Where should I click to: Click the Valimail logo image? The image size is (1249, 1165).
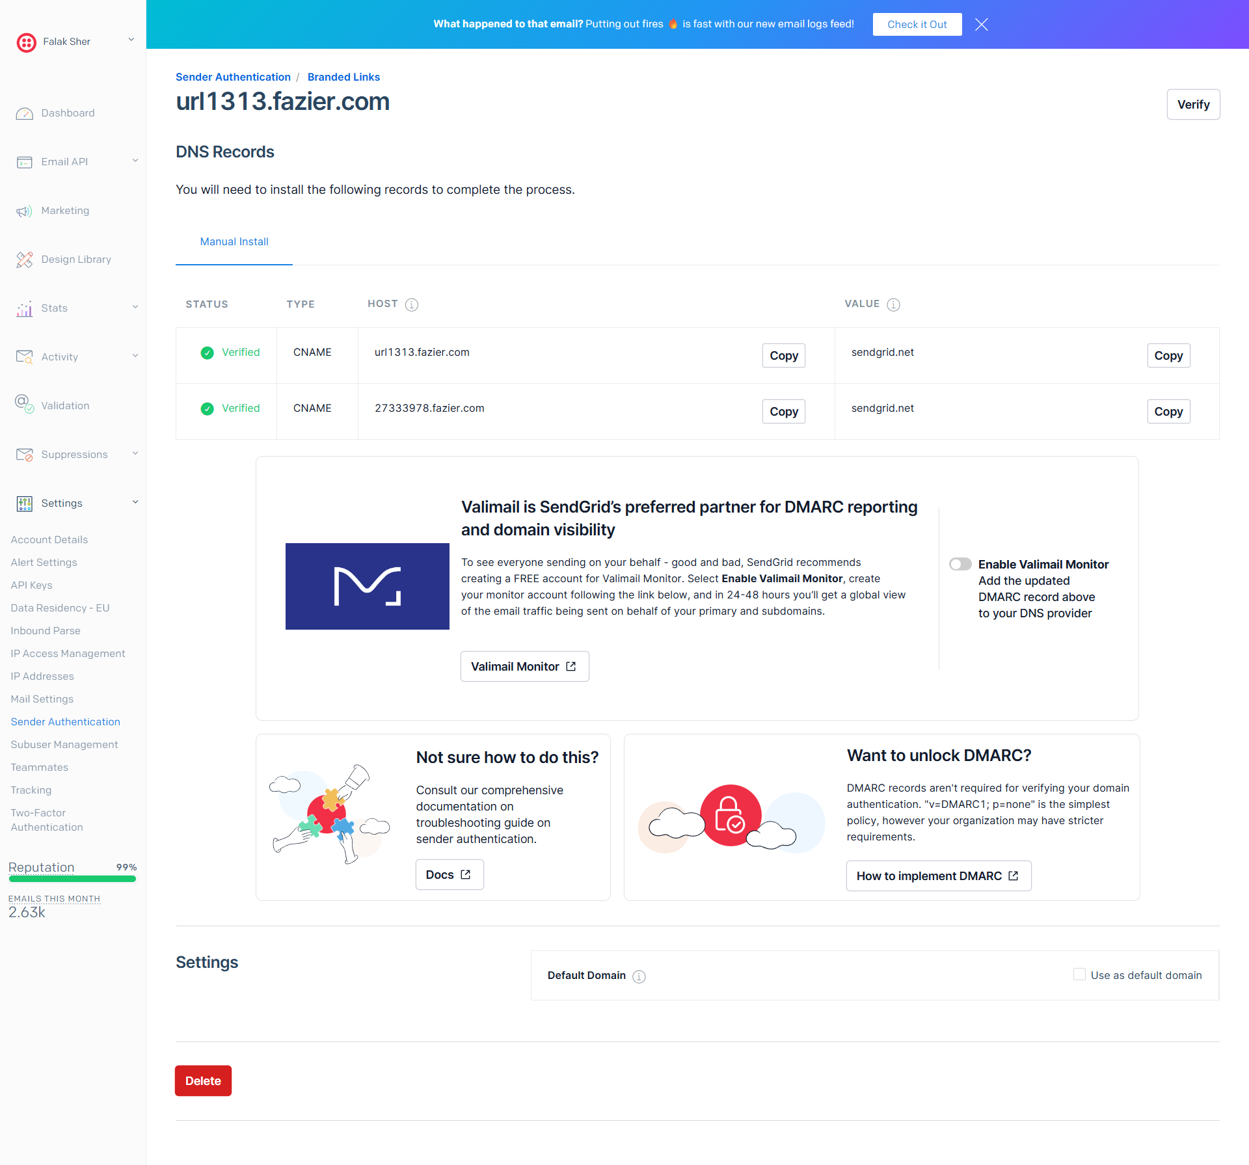368,586
